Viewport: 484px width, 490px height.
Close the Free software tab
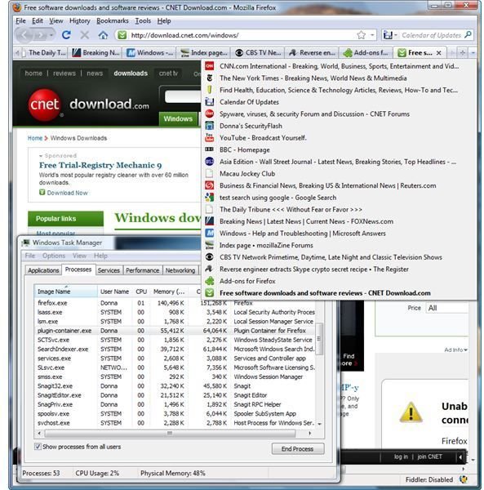(439, 53)
